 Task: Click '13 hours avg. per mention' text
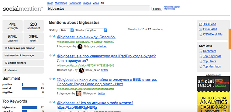tap(20, 48)
